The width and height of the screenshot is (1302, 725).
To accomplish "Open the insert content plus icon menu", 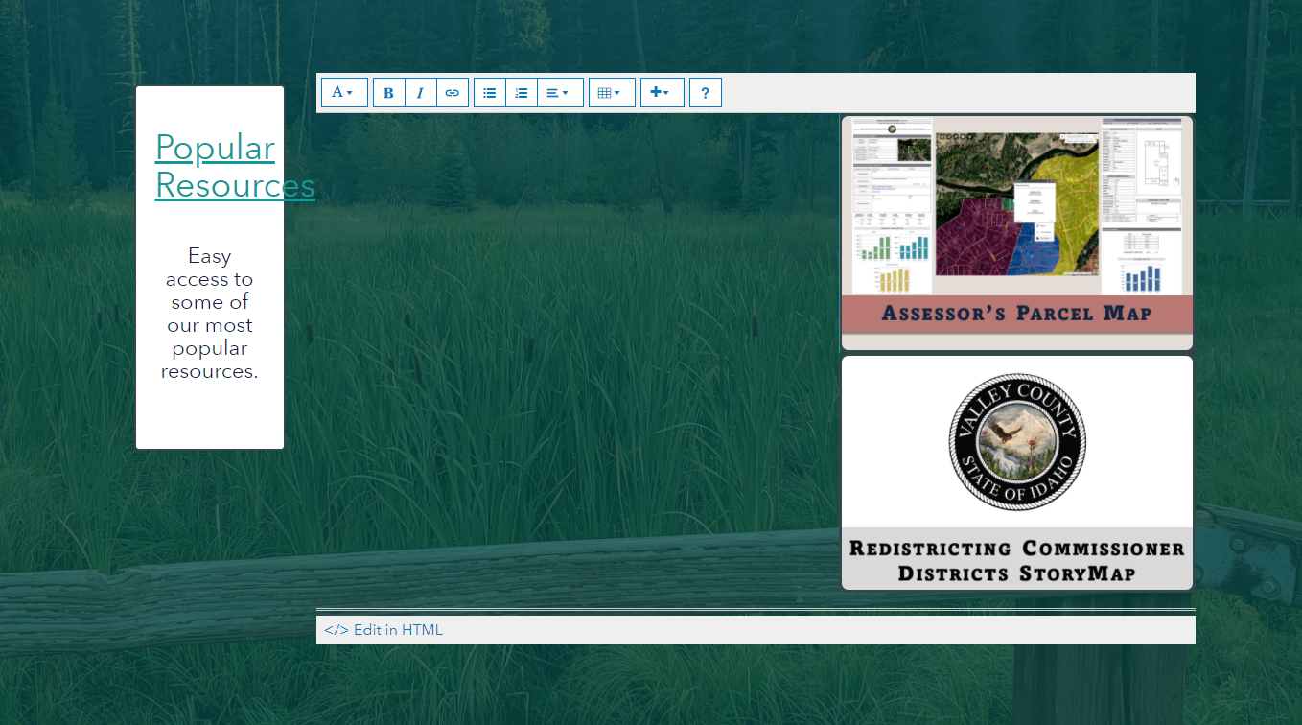I will [658, 92].
